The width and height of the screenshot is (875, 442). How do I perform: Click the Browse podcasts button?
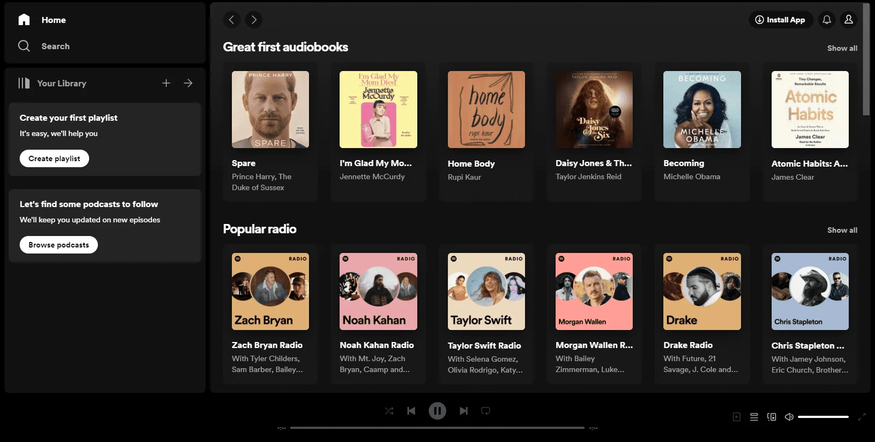coord(59,245)
